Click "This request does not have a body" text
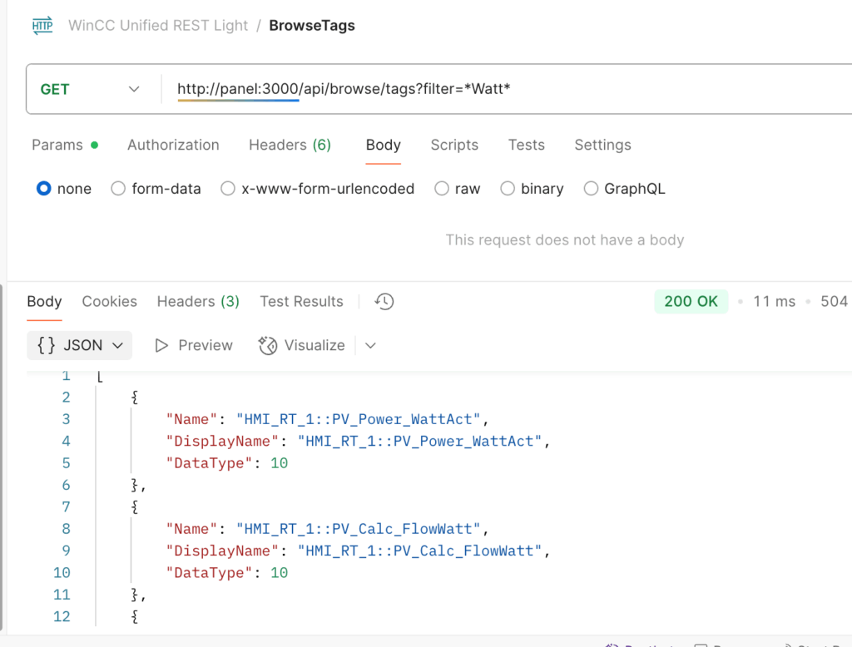 pos(565,240)
